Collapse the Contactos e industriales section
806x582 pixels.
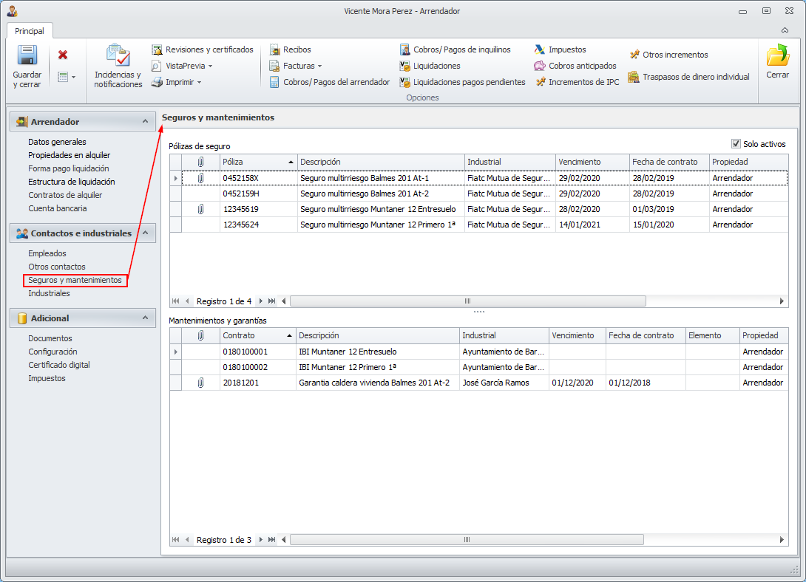tap(145, 233)
